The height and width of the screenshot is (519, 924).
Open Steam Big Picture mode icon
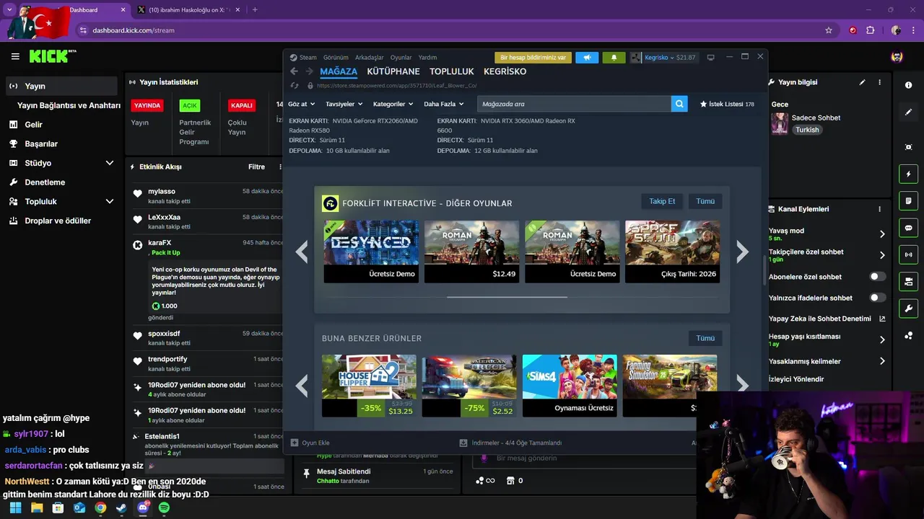[x=710, y=57]
